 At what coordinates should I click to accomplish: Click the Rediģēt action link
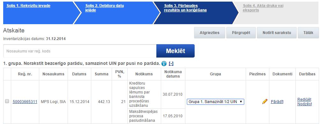pos(304,99)
